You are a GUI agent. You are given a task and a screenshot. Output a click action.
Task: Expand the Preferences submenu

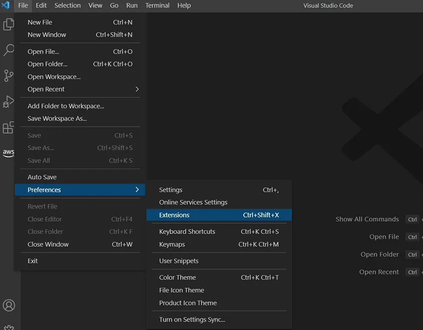[x=80, y=190]
